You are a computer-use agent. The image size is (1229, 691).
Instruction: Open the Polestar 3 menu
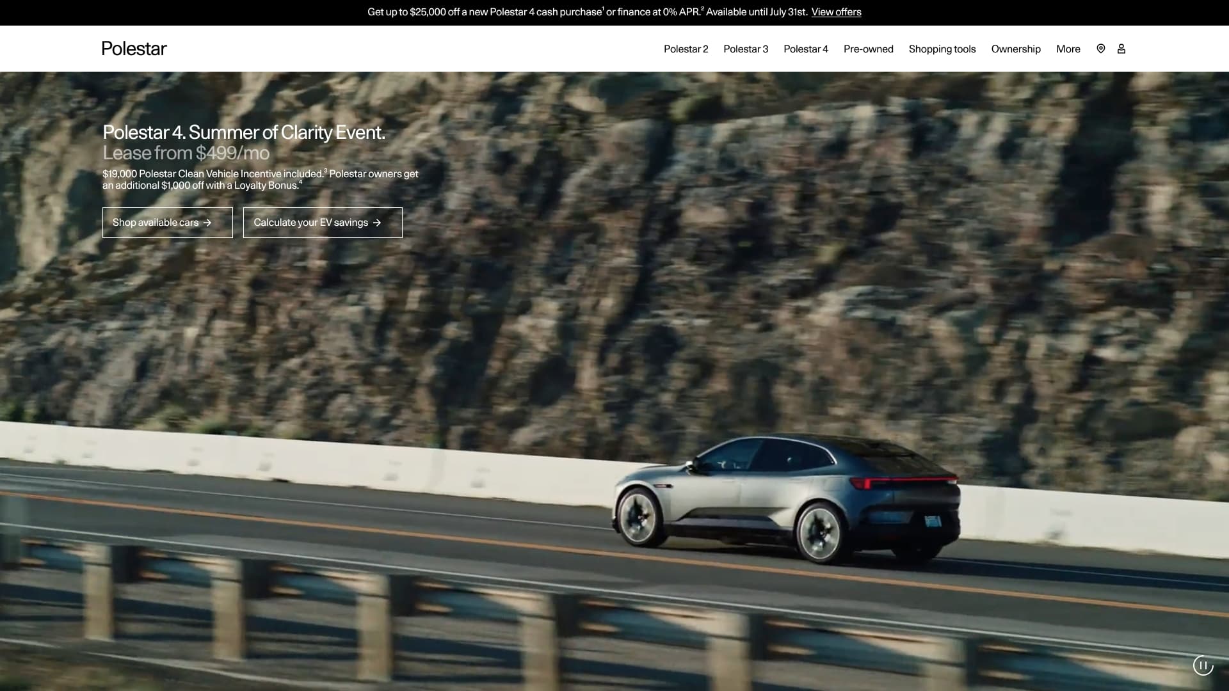746,49
